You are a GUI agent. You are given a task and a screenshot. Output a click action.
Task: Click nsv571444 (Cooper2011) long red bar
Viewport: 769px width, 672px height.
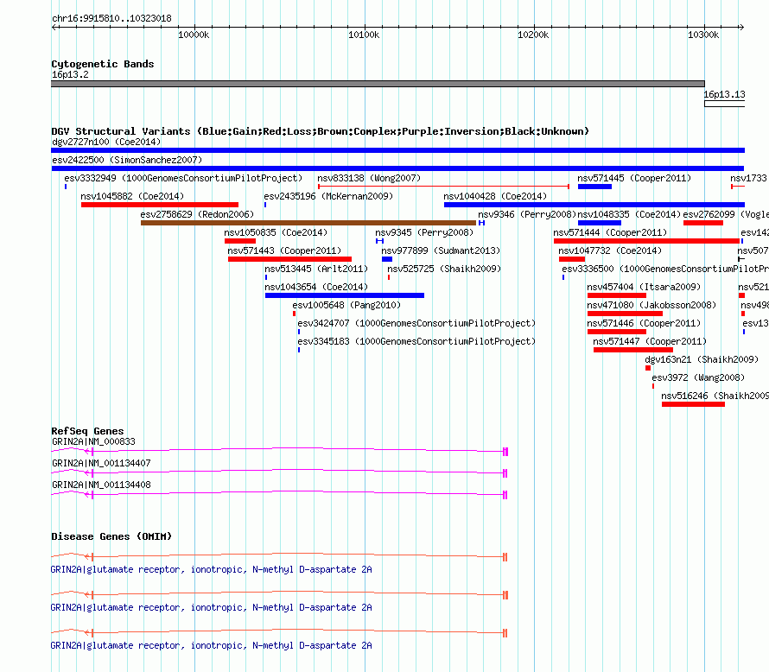click(x=646, y=241)
